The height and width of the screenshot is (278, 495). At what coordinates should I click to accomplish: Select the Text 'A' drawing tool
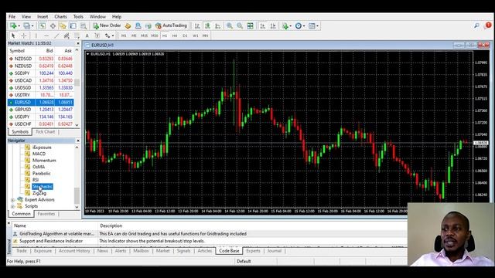point(87,36)
